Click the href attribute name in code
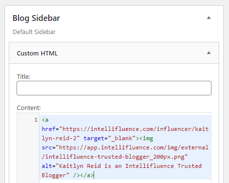The height and width of the screenshot is (183, 229). pyautogui.click(x=49, y=129)
